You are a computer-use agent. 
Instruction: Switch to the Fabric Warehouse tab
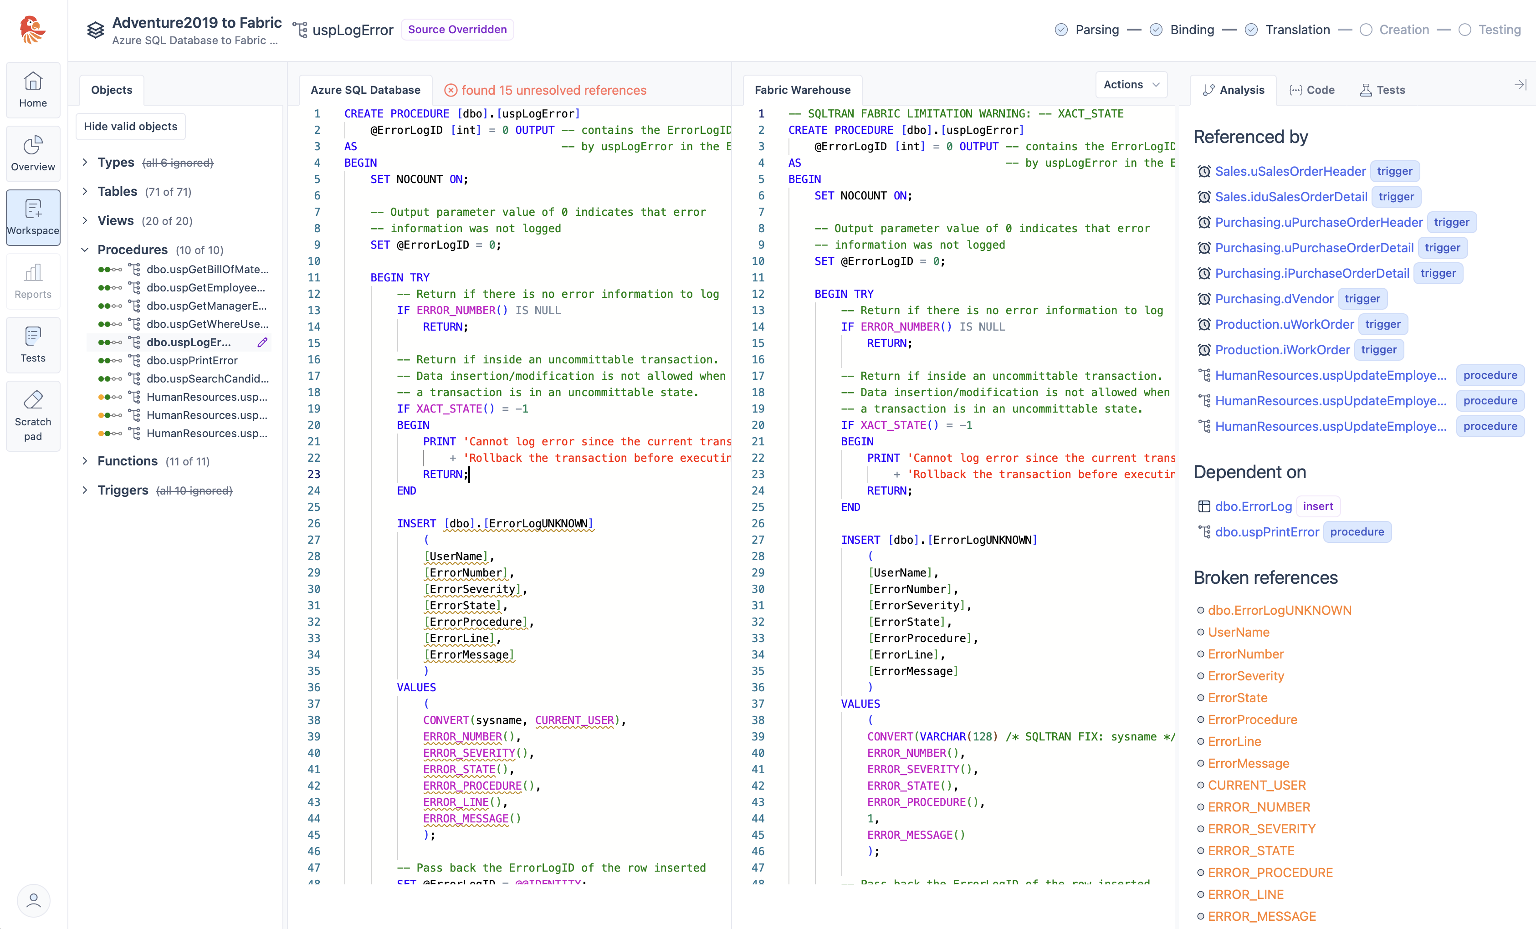pos(802,90)
